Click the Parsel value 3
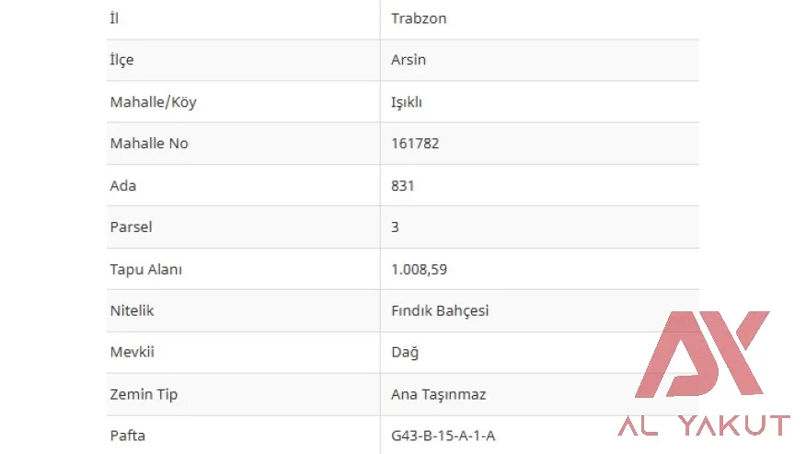This screenshot has height=454, width=806. pos(396,227)
